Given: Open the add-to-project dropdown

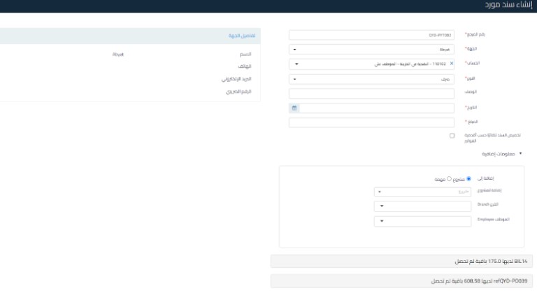Looking at the screenshot, I should pyautogui.click(x=423, y=191).
